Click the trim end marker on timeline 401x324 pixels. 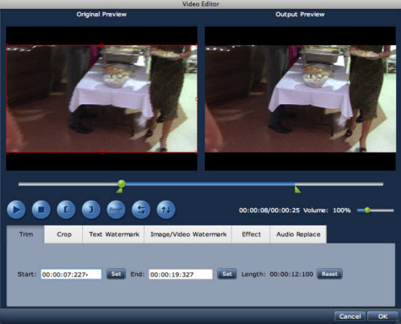click(297, 190)
